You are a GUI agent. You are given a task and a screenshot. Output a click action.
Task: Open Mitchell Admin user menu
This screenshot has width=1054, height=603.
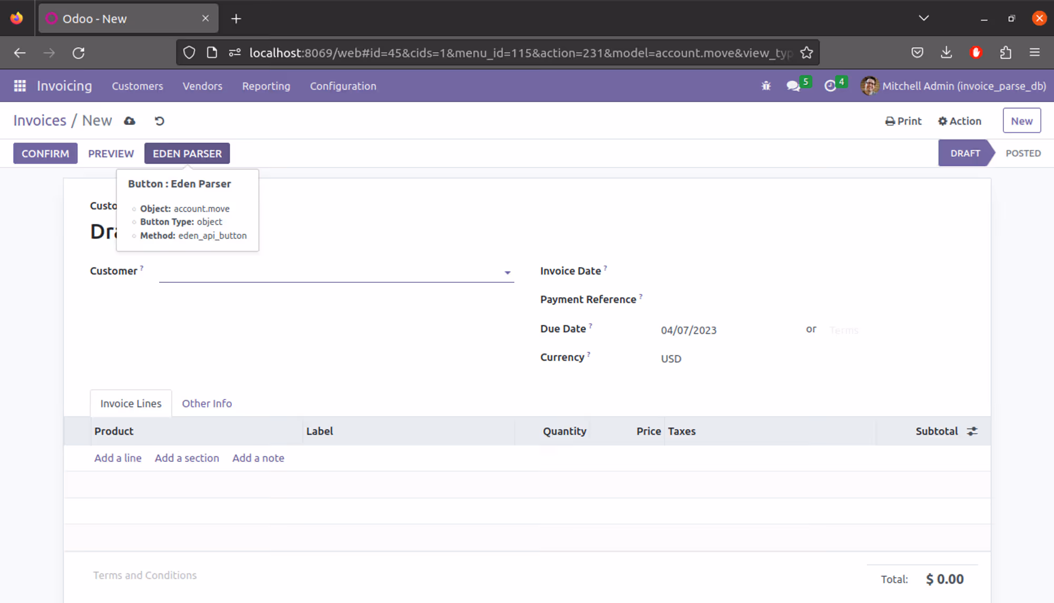coord(953,86)
